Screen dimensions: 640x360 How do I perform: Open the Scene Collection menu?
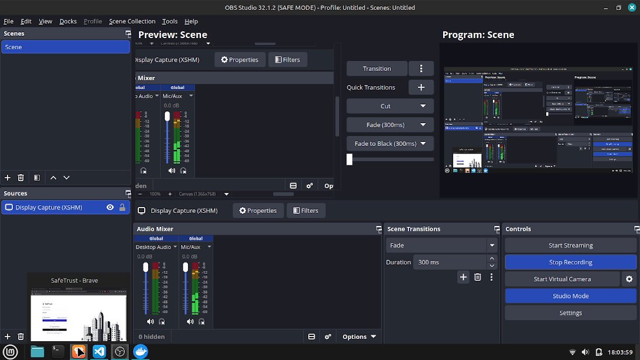tap(132, 21)
